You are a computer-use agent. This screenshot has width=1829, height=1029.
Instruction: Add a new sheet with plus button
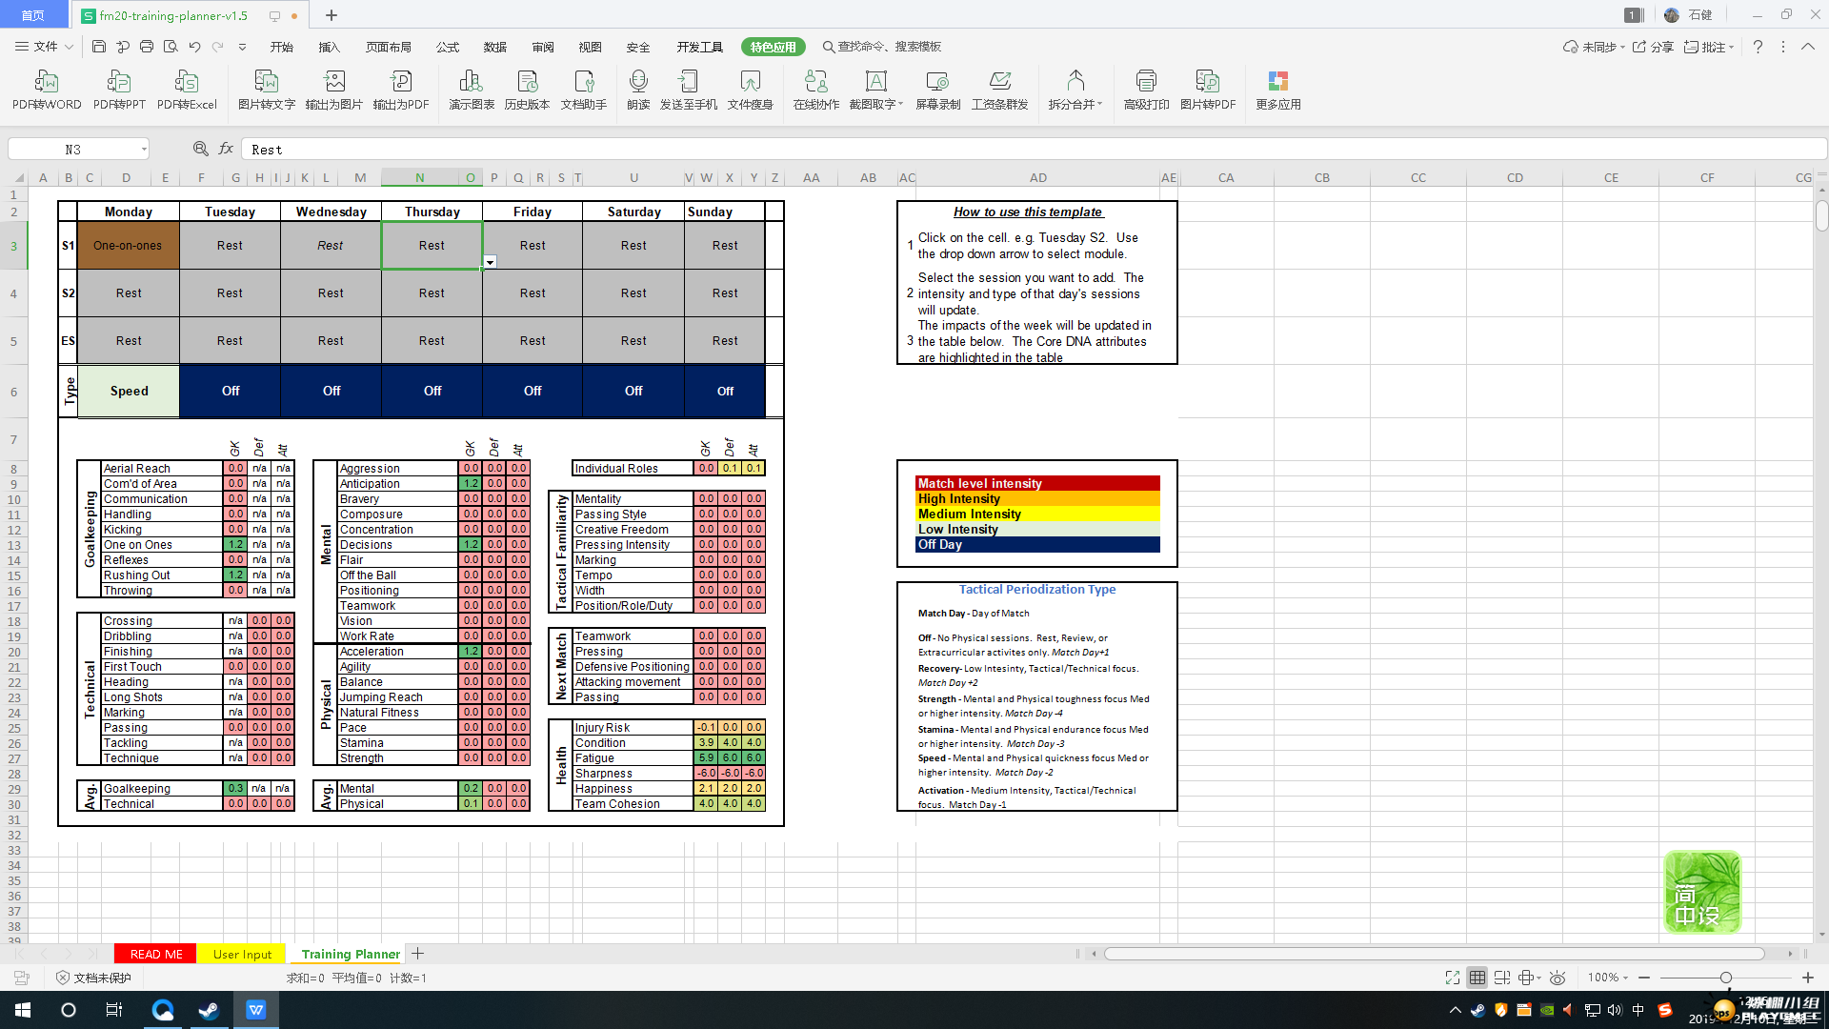point(417,954)
